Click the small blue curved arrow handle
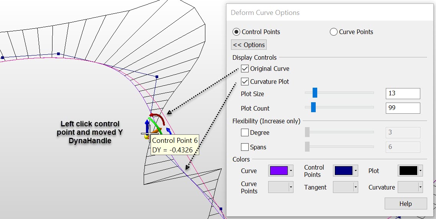Image resolution: width=436 pixels, height=219 pixels. pos(169,130)
